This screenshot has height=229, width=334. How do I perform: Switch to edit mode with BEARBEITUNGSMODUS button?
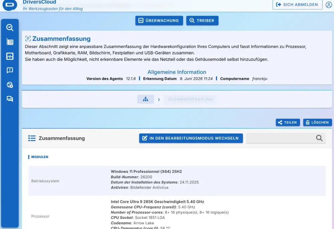tap(191, 138)
